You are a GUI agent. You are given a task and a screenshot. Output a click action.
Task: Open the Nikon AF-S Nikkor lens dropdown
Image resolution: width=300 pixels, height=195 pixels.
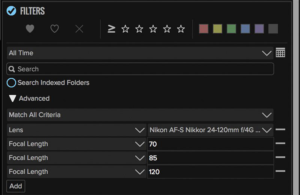pyautogui.click(x=210, y=130)
